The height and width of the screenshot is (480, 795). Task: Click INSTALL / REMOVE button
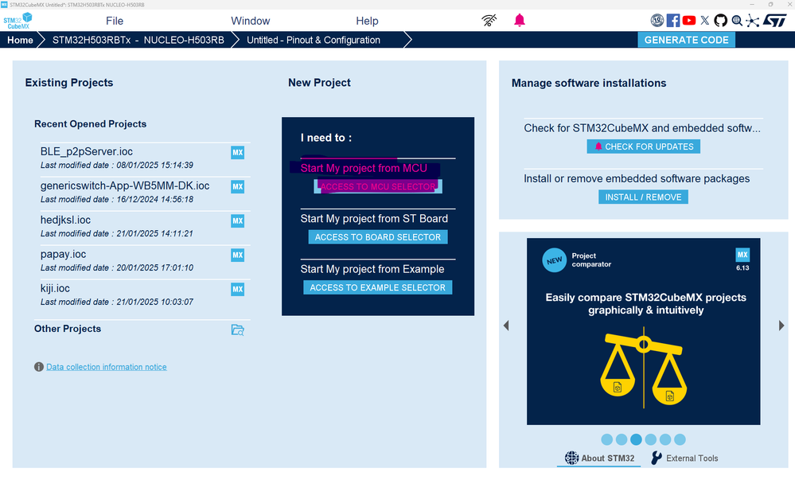coord(644,197)
